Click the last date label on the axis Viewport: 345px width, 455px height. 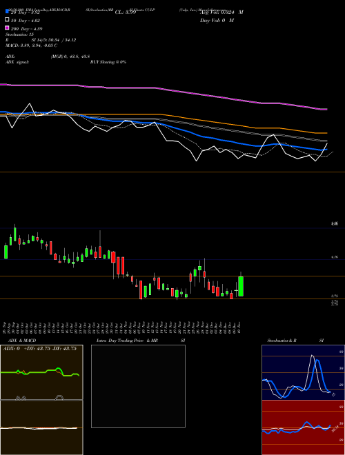pos(239,327)
